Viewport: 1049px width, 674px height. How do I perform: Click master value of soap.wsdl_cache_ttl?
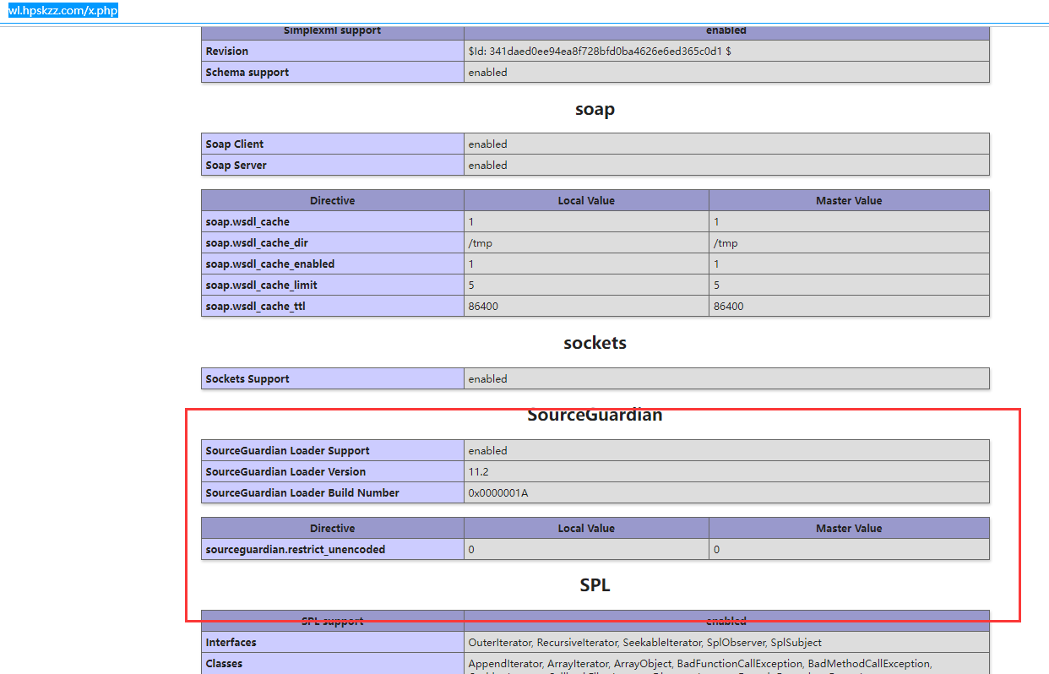click(729, 307)
